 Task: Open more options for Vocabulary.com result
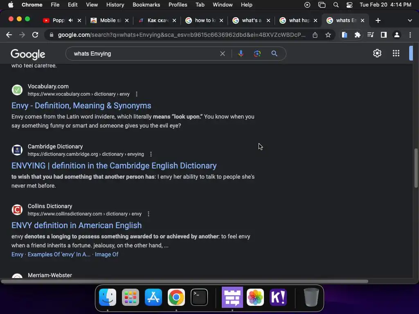137,94
